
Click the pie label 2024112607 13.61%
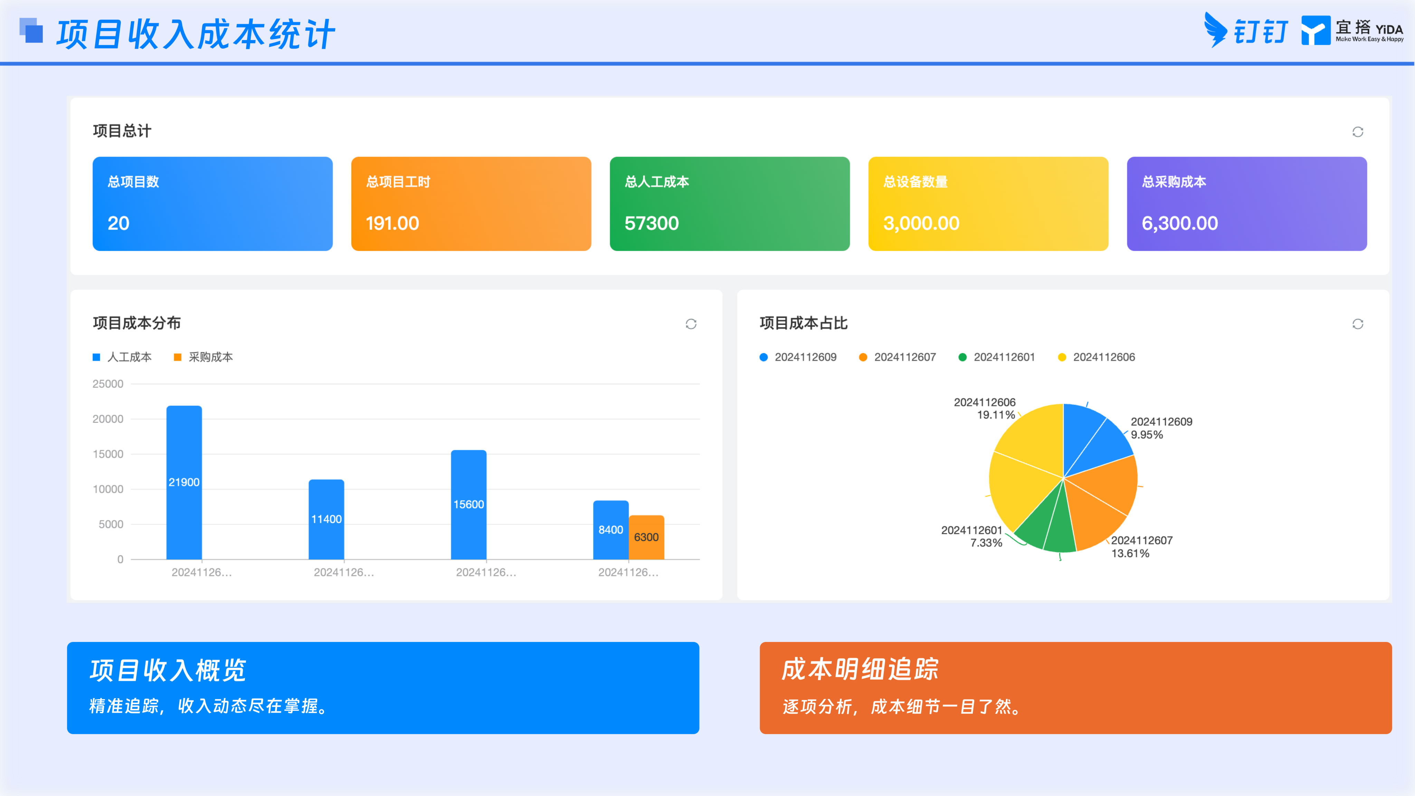click(x=1142, y=547)
